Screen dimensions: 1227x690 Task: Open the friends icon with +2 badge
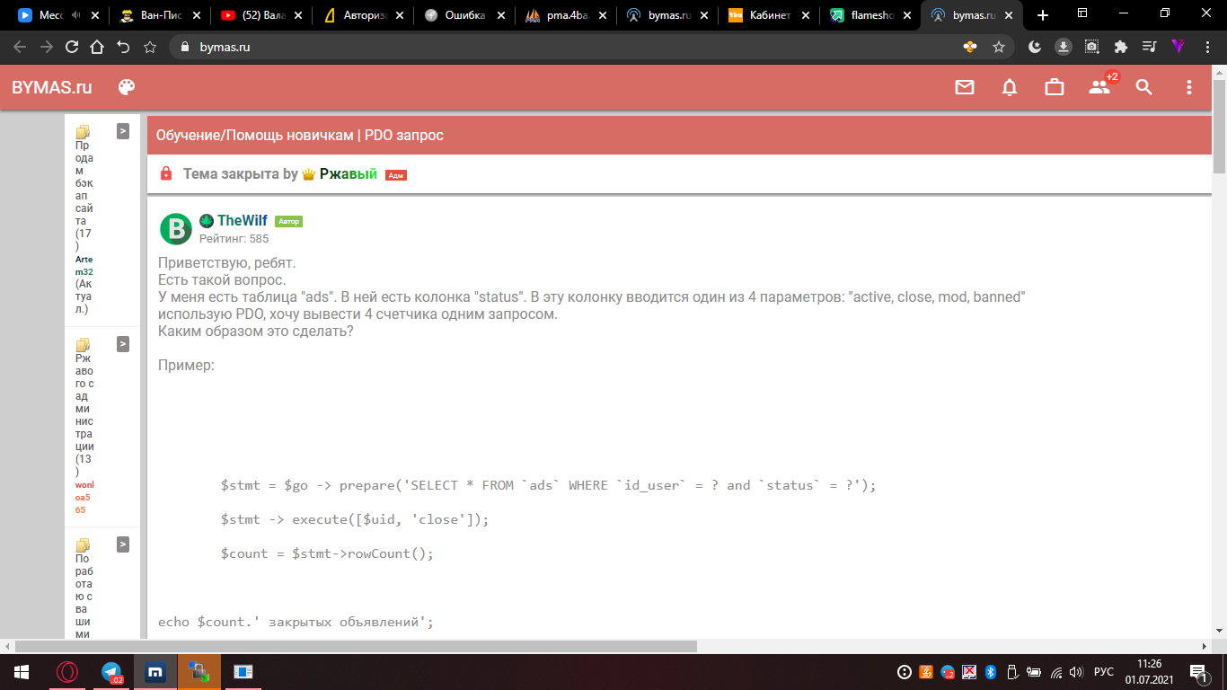click(x=1099, y=87)
